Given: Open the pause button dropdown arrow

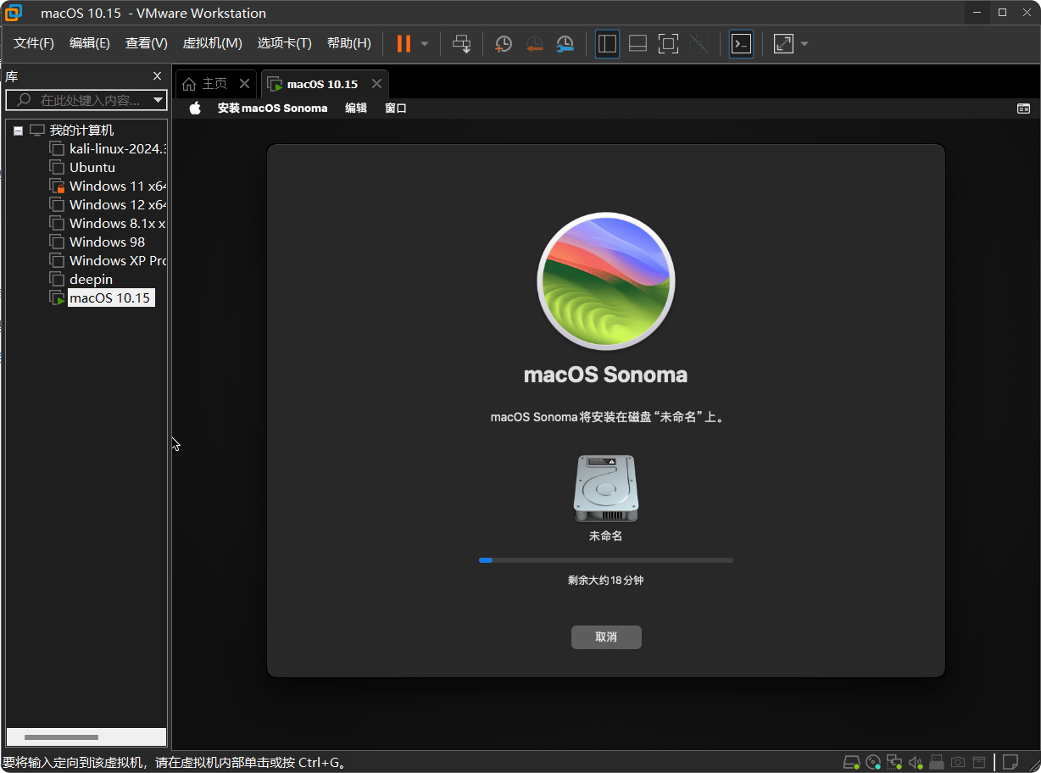Looking at the screenshot, I should (x=424, y=43).
